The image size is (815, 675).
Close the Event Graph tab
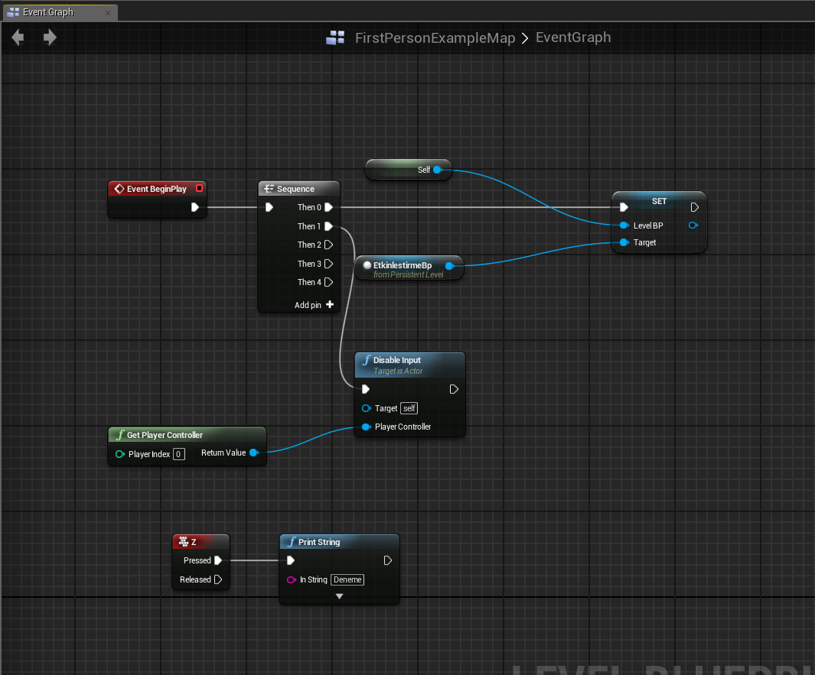point(108,12)
